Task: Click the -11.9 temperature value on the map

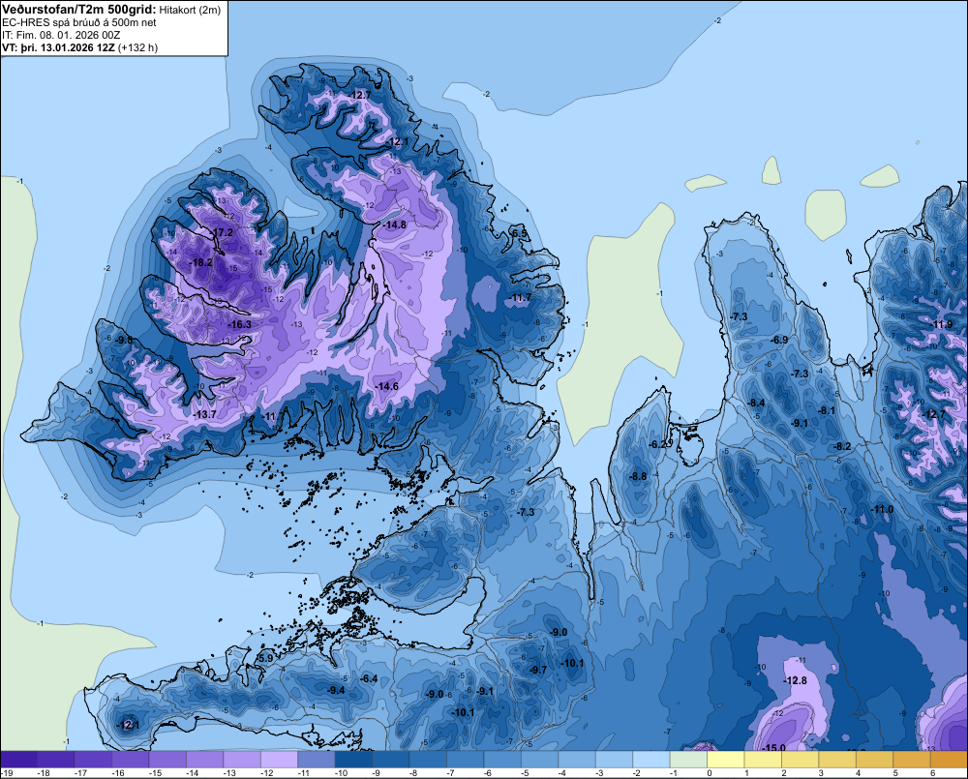Action: click(x=942, y=325)
